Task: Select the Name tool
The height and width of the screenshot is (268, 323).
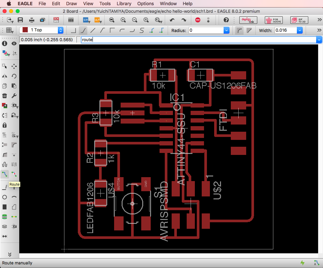Action: 5,135
